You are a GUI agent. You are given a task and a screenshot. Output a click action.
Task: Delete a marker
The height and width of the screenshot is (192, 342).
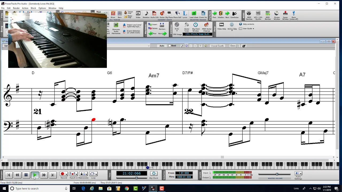153,28
